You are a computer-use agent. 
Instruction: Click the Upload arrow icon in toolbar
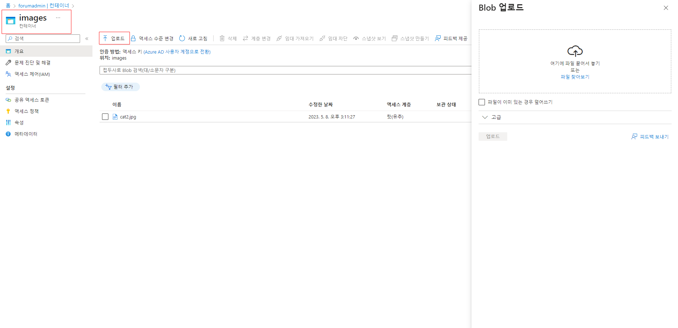105,38
